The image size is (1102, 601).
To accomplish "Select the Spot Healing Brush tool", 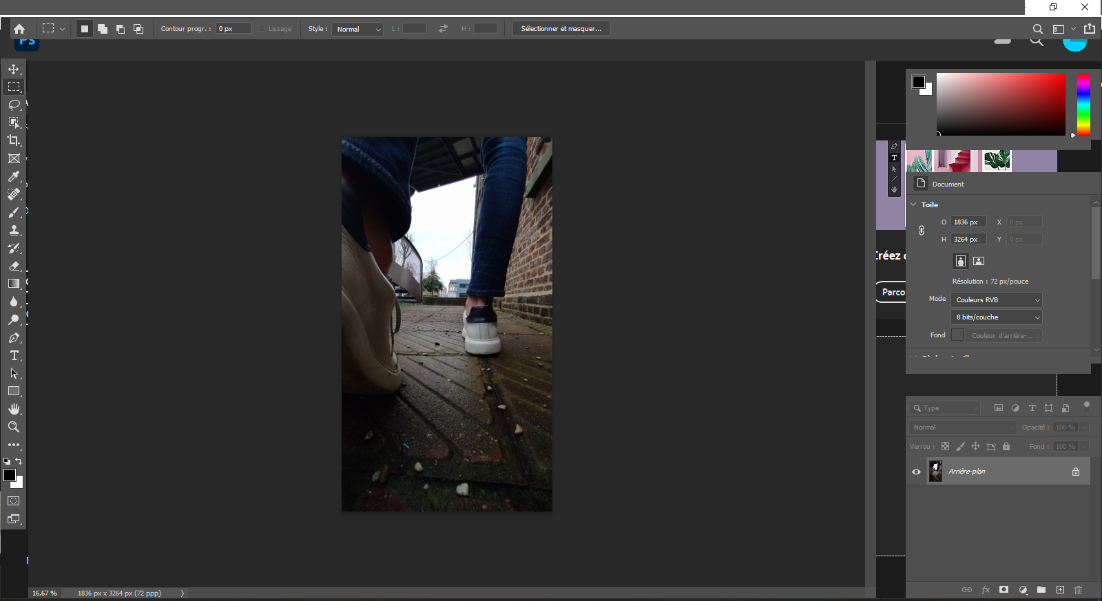I will click(14, 194).
